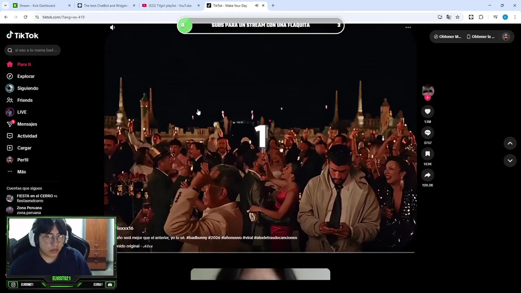Click the translate page icon
Screen dimensions: 521x293
point(449,17)
